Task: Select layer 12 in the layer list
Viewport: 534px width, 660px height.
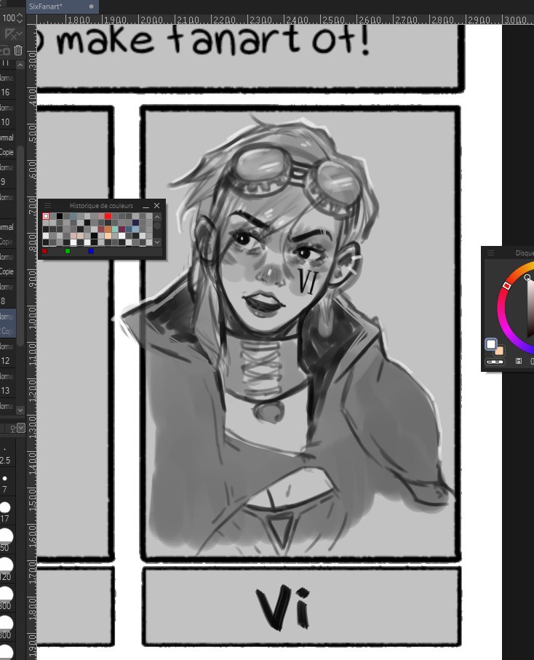Action: pos(7,354)
